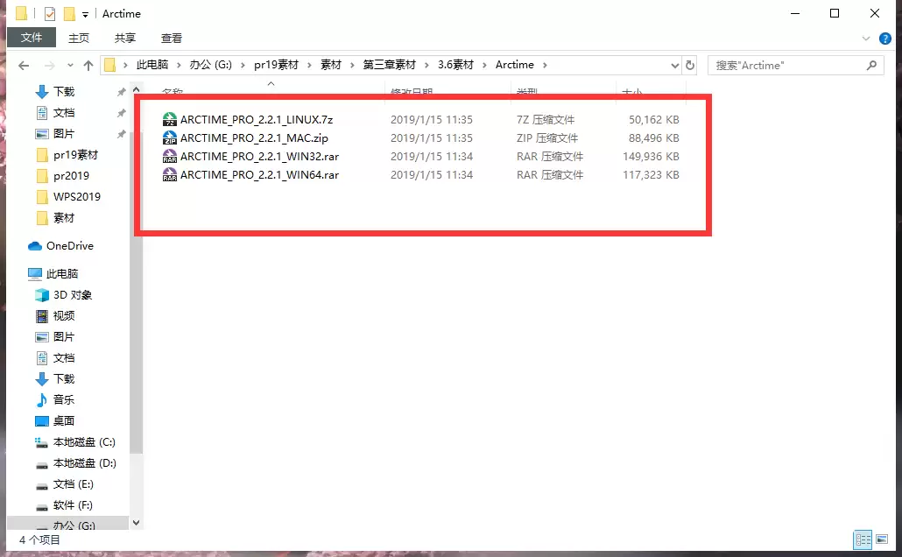Image resolution: width=902 pixels, height=557 pixels.
Task: Click the RAR icon of WIN32 archive
Action: [x=170, y=157]
